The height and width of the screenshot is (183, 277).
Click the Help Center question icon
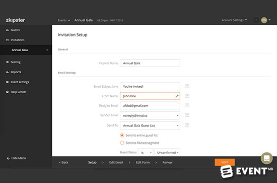7,92
